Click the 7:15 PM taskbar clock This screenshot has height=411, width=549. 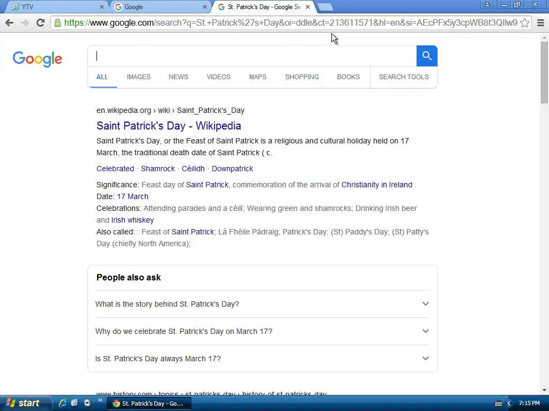click(x=529, y=404)
